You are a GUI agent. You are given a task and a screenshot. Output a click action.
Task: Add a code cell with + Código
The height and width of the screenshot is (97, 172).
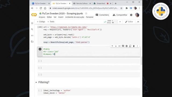click(41, 22)
